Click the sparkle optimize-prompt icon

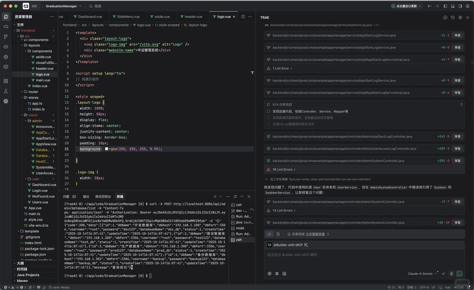click(x=444, y=274)
